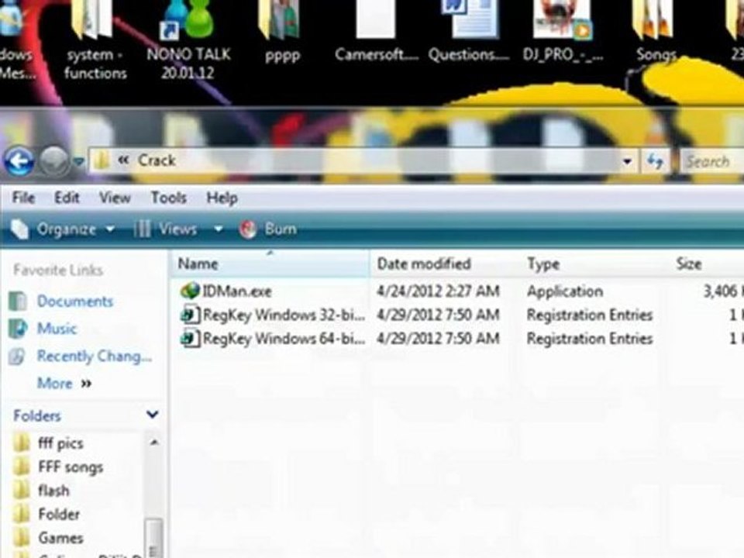The height and width of the screenshot is (558, 744).
Task: Open the Help menu
Action: coord(222,198)
